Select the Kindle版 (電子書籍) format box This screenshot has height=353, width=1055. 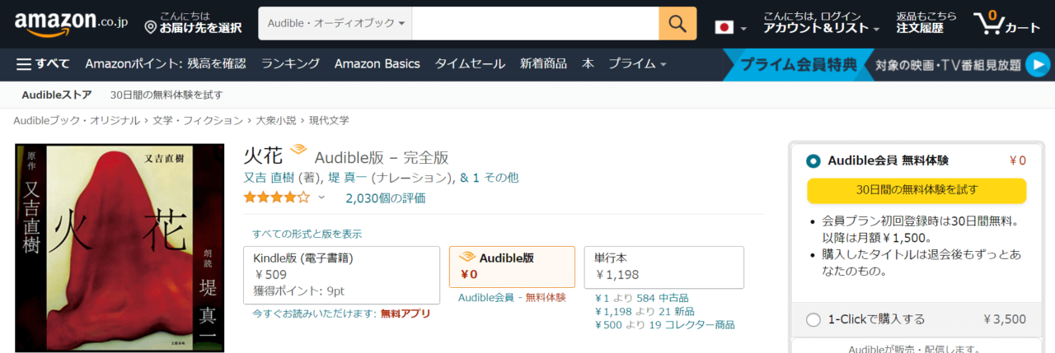[341, 274]
